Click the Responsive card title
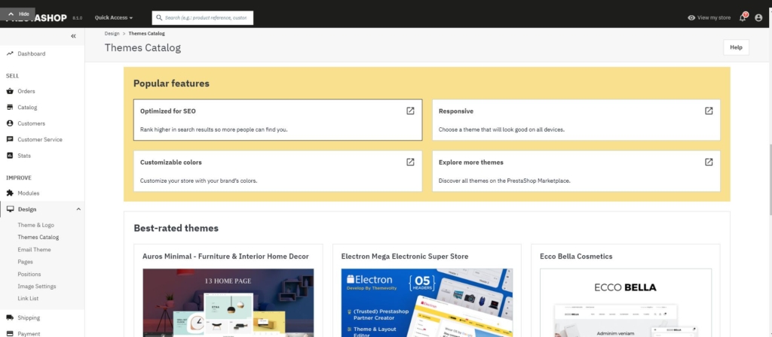 click(456, 111)
